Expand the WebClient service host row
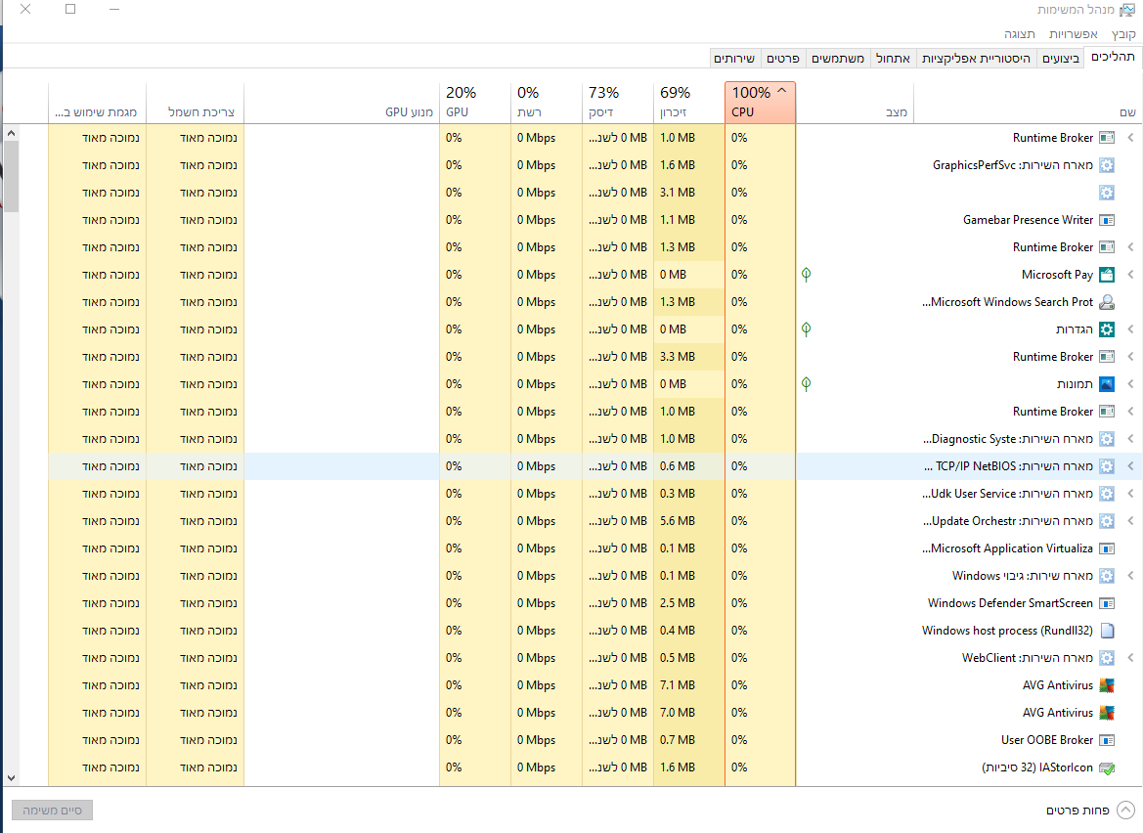Image resolution: width=1143 pixels, height=833 pixels. point(1130,658)
